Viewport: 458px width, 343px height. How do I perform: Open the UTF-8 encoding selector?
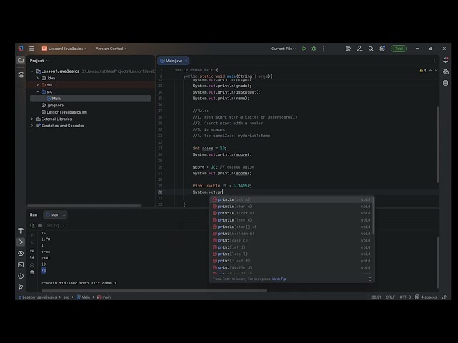point(405,297)
